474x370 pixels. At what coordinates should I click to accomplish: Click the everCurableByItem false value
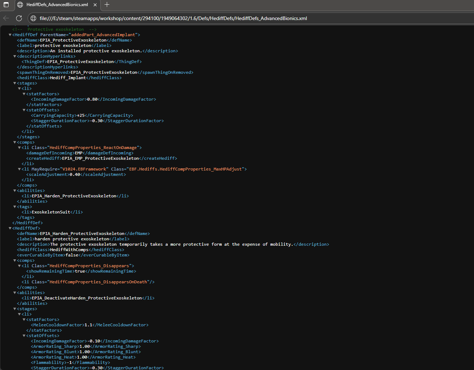click(x=72, y=255)
